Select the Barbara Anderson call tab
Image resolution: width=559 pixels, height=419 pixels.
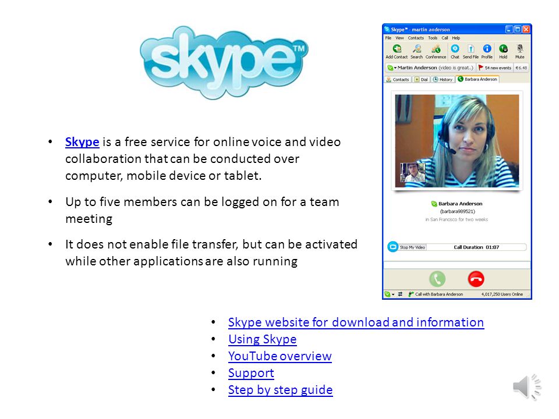point(477,79)
